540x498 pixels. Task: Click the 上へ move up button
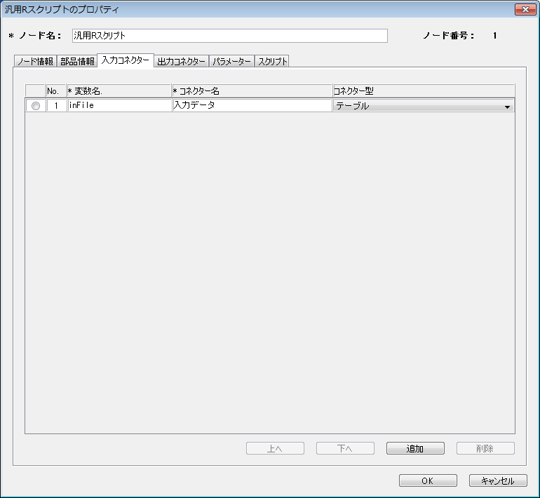click(x=275, y=449)
